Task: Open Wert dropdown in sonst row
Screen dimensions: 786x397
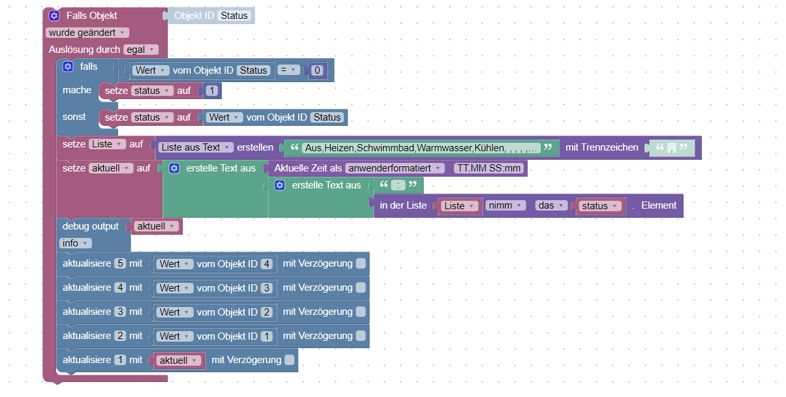Action: [x=225, y=117]
